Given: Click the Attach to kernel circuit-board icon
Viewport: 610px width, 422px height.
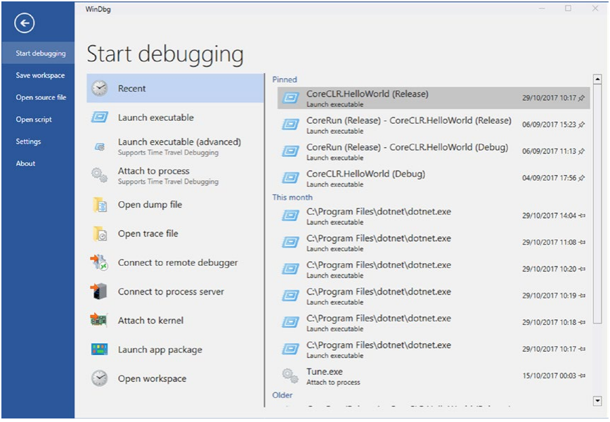Looking at the screenshot, I should click(x=99, y=320).
